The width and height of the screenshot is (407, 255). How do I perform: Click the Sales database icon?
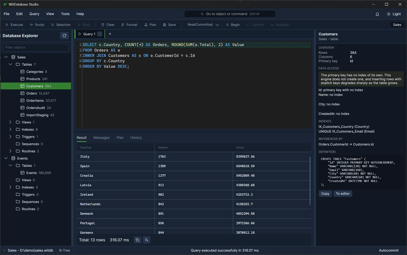coord(13,57)
